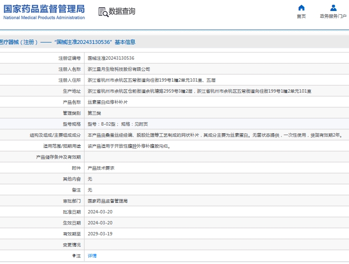The width and height of the screenshot is (349, 264).
Task: Click the 结构及组成/主要组成成分 label
Action: click(55, 135)
